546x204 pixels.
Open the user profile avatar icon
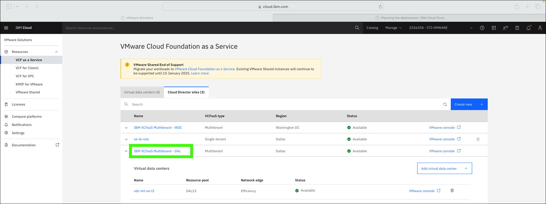tap(540, 28)
